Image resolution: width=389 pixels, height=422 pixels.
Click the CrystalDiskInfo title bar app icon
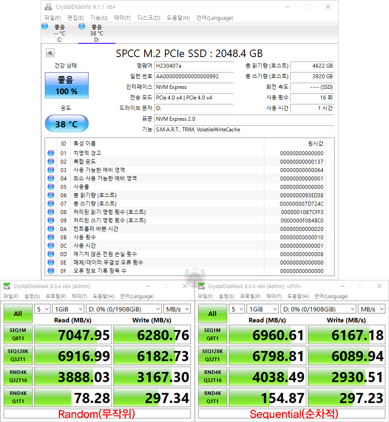(x=48, y=7)
